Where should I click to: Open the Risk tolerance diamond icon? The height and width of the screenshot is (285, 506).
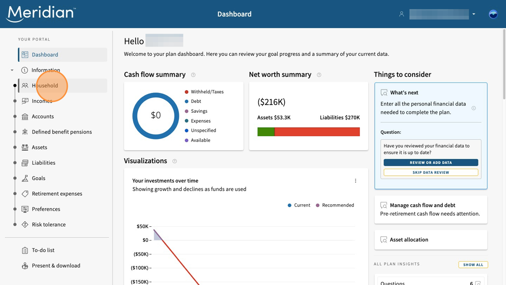coord(25,225)
